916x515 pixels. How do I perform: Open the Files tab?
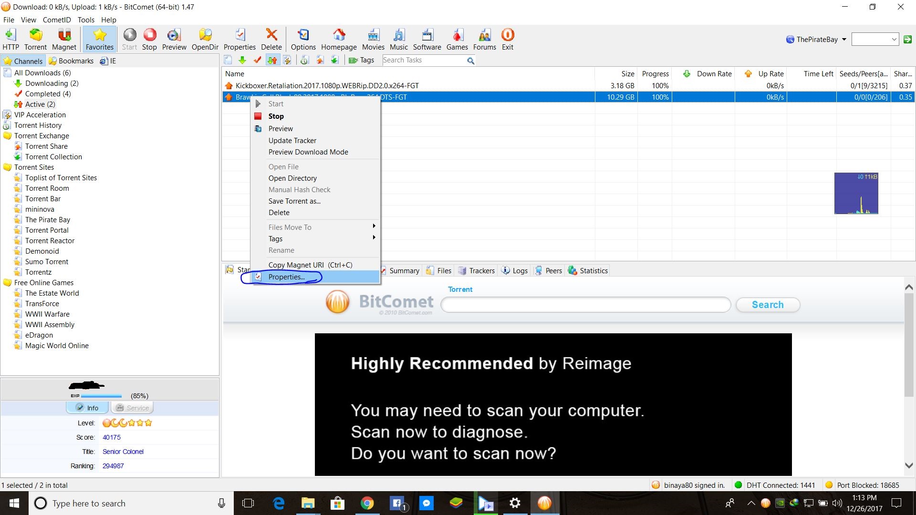438,271
